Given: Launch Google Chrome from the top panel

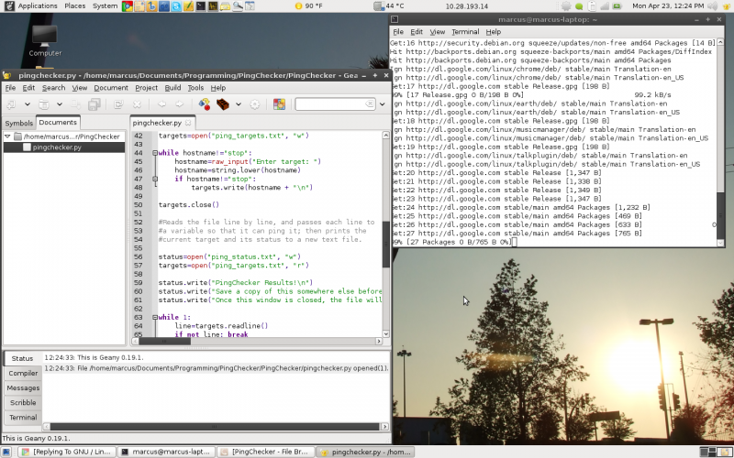Looking at the screenshot, I should [127, 6].
